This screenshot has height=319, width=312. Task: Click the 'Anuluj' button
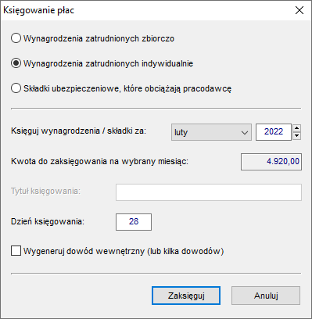tap(266, 296)
